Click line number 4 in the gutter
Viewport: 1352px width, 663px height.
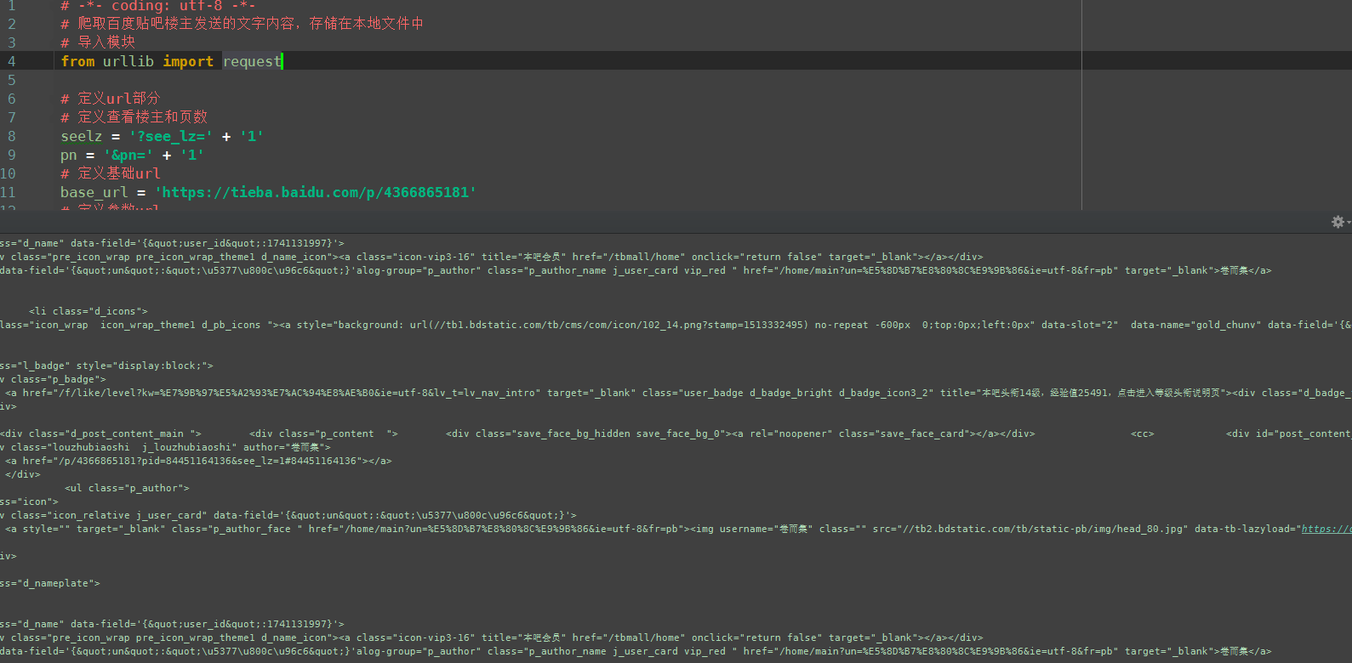[11, 61]
